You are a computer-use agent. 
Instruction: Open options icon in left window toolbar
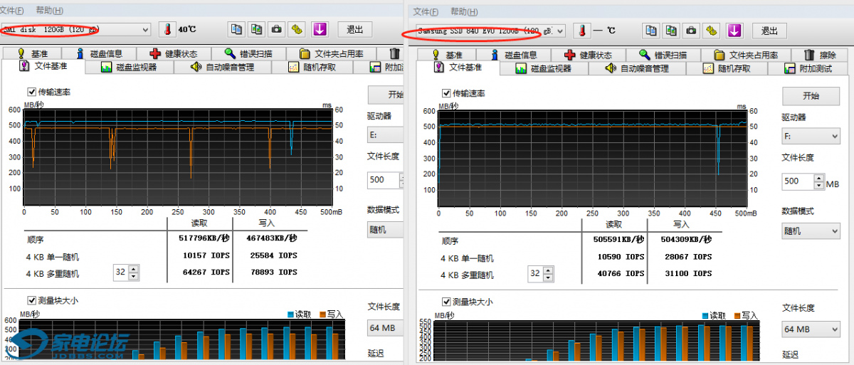pos(297,29)
